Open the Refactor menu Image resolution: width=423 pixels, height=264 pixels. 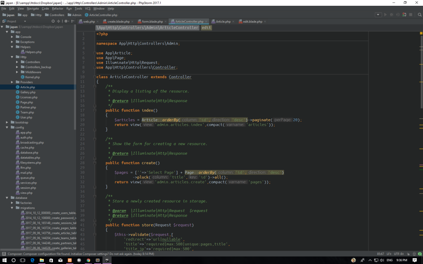(57, 8)
